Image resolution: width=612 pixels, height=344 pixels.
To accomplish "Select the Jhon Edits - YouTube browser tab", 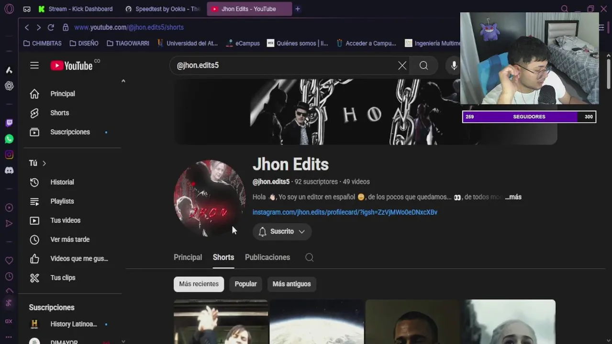I will (x=249, y=9).
